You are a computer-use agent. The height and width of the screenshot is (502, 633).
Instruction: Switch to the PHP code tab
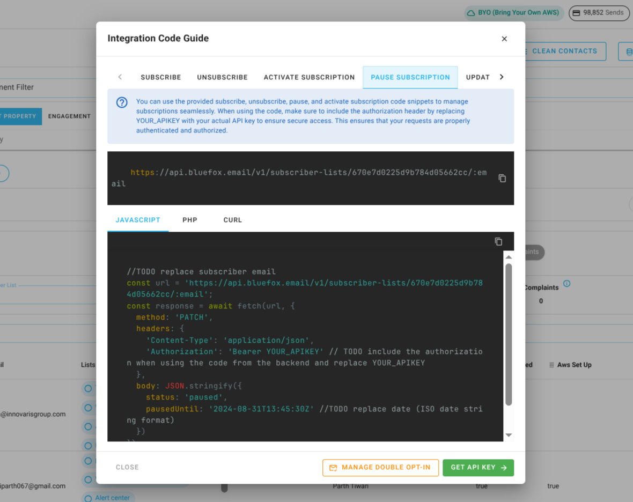190,220
